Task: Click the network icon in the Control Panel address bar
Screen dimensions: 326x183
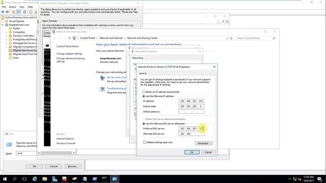Action: 74,38
